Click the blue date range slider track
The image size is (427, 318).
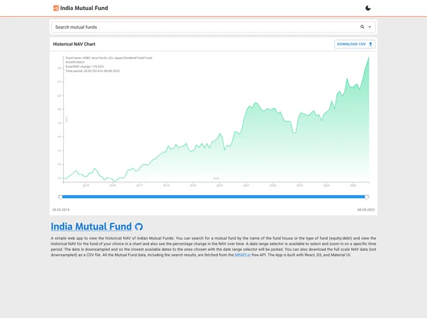click(213, 197)
